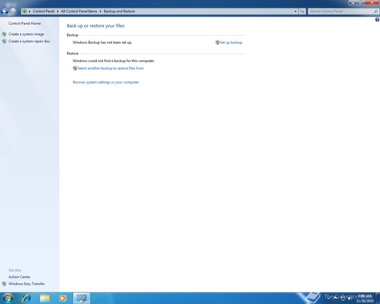Click shield icon beside Windows Easy Transfer
The height and width of the screenshot is (304, 380).
click(x=4, y=284)
